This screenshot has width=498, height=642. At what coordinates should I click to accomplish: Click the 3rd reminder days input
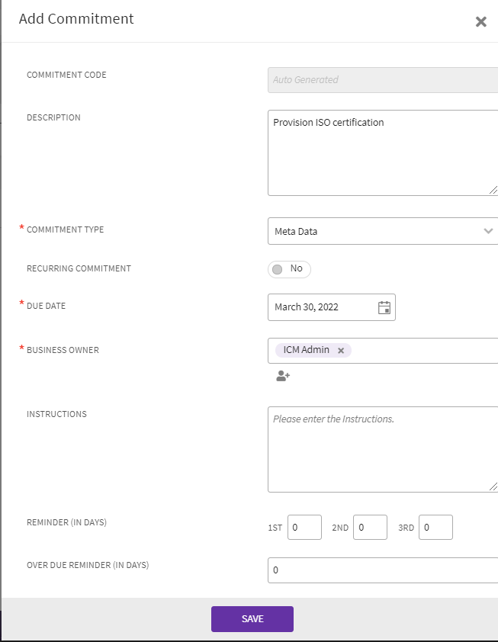(435, 528)
